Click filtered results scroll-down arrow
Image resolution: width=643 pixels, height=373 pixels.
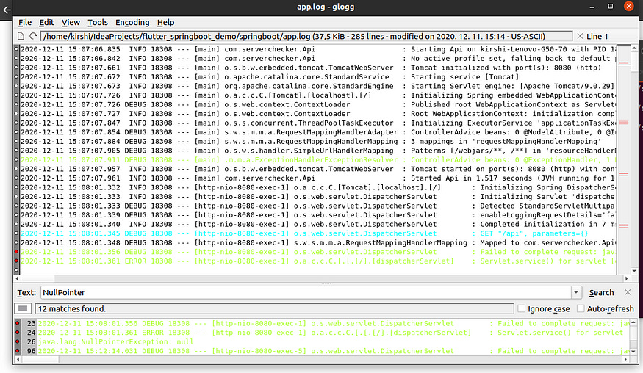633,352
